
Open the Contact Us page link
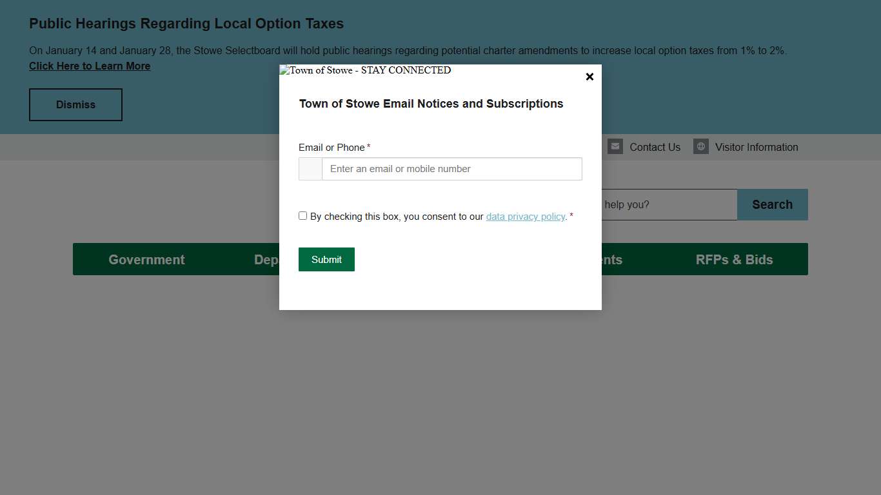click(655, 147)
